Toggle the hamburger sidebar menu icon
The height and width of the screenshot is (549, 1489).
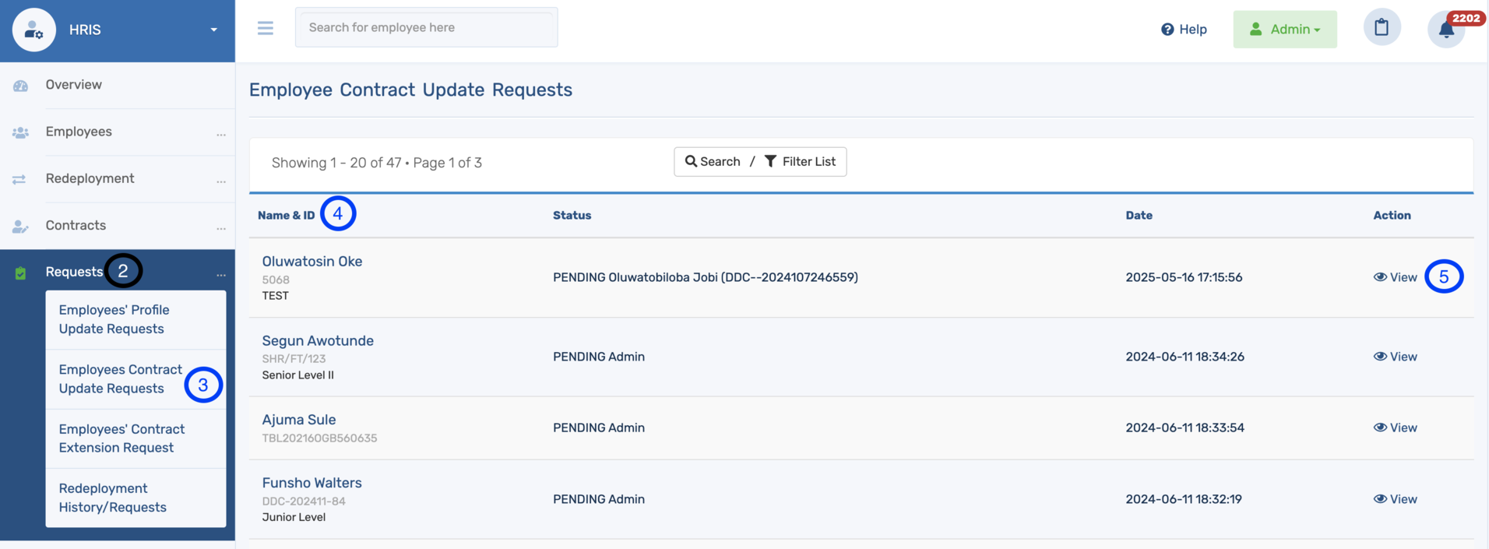click(x=266, y=28)
